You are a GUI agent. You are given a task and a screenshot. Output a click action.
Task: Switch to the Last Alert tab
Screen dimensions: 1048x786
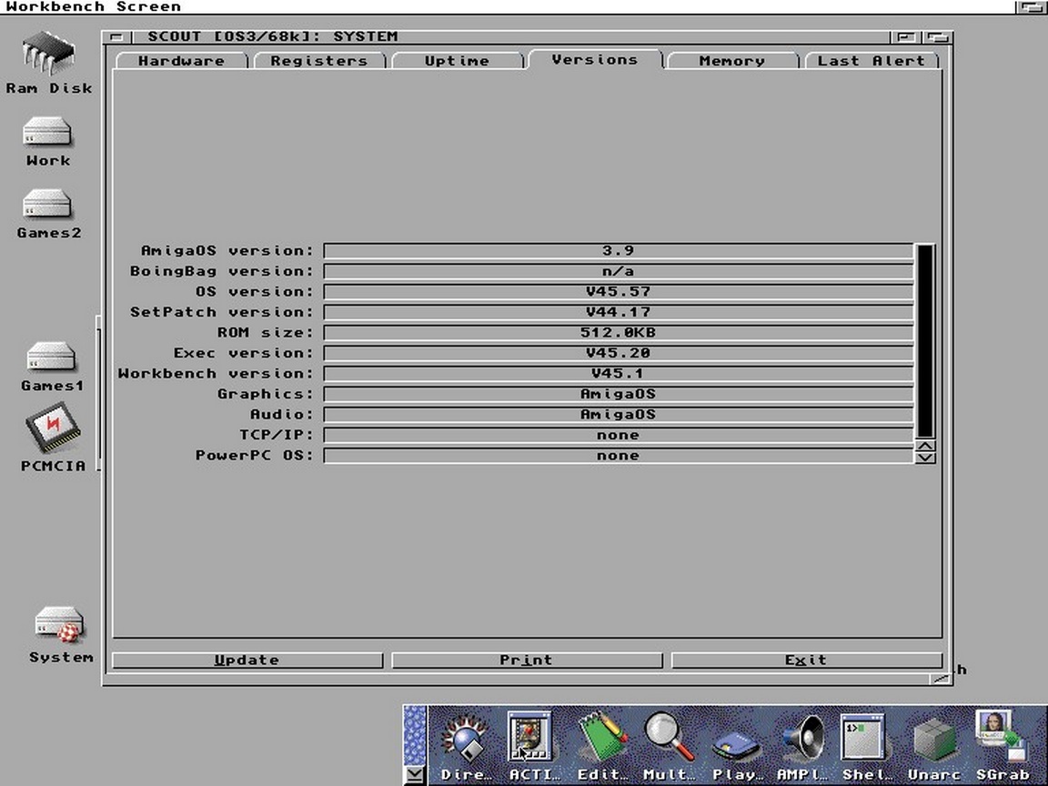coord(872,61)
